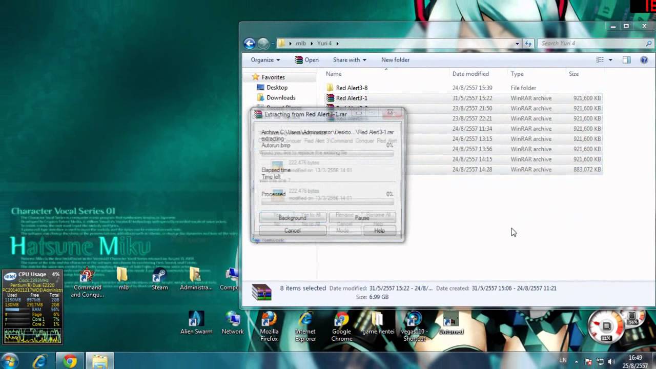The height and width of the screenshot is (369, 656).
Task: Launch Mozilla Firefox from desktop
Action: (x=269, y=326)
